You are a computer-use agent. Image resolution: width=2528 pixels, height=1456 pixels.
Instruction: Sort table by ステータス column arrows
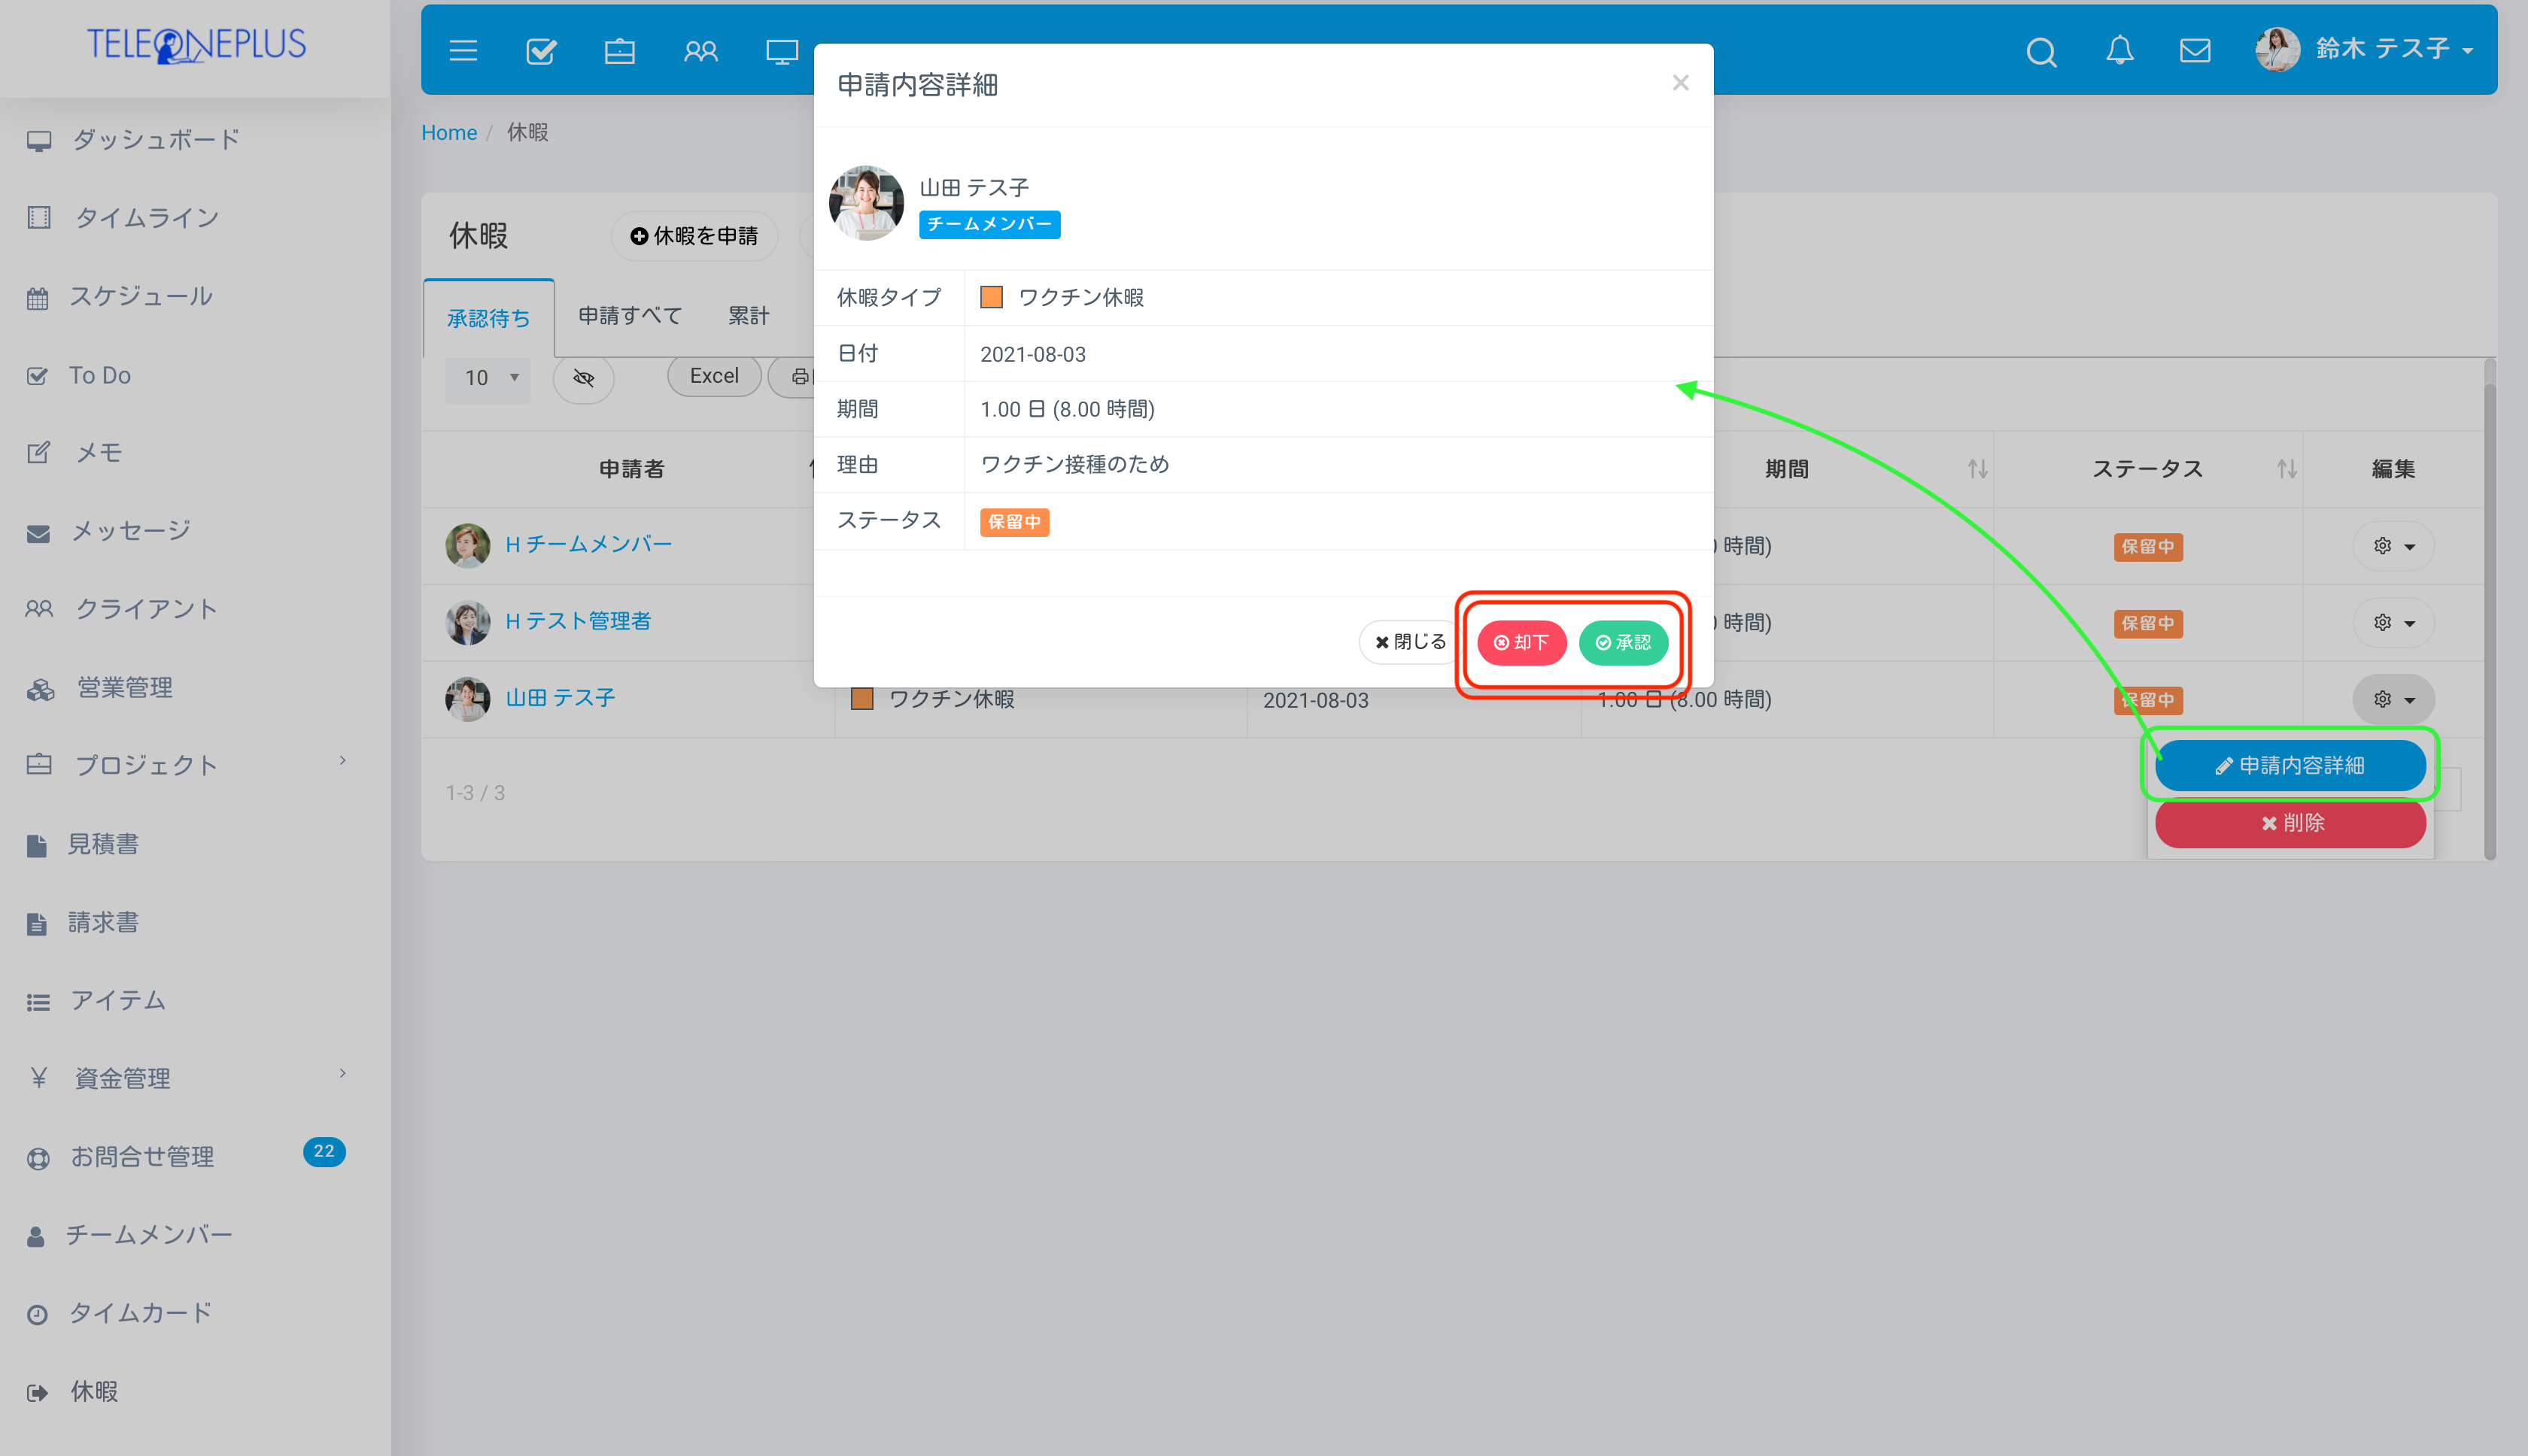coord(2286,468)
